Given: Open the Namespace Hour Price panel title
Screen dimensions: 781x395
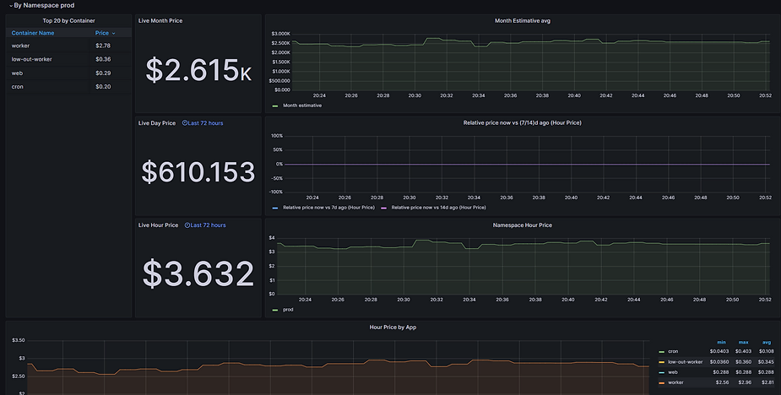Looking at the screenshot, I should point(523,225).
